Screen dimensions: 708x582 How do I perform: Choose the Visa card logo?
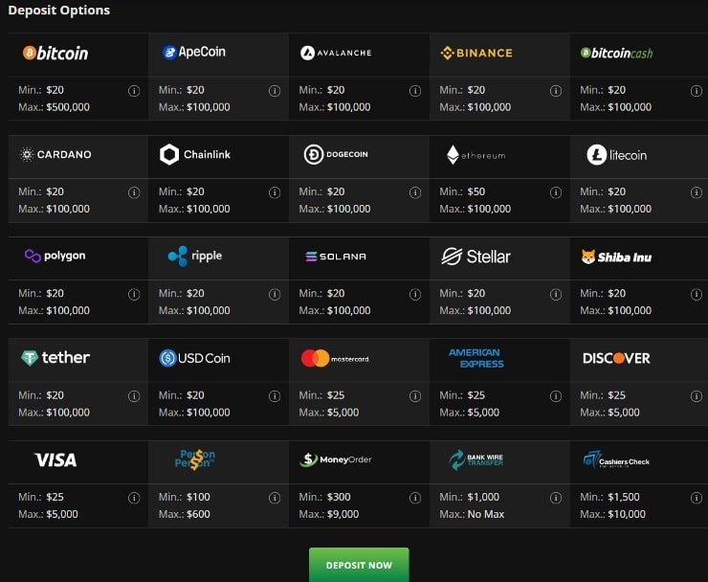click(x=55, y=460)
